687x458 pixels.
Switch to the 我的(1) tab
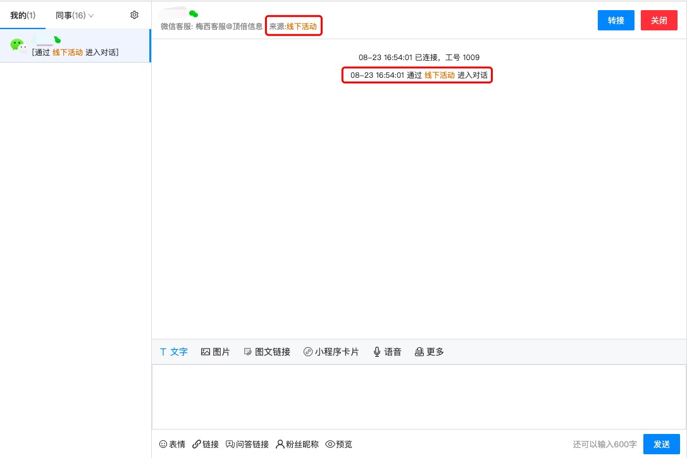[23, 15]
